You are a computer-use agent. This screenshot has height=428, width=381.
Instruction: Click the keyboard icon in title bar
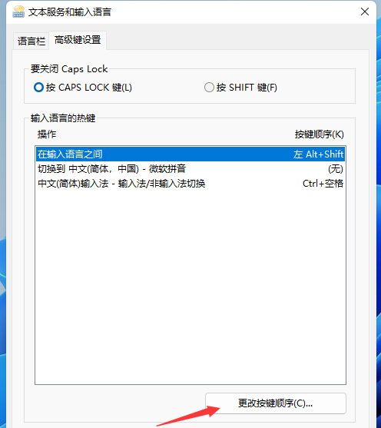click(x=18, y=12)
